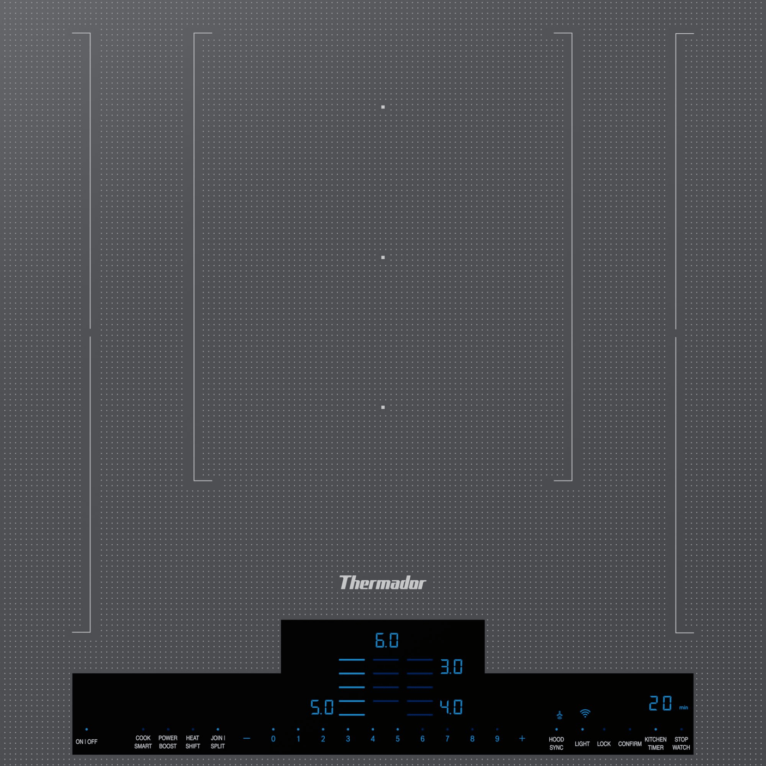Select power level 6
The image size is (766, 766).
[422, 739]
